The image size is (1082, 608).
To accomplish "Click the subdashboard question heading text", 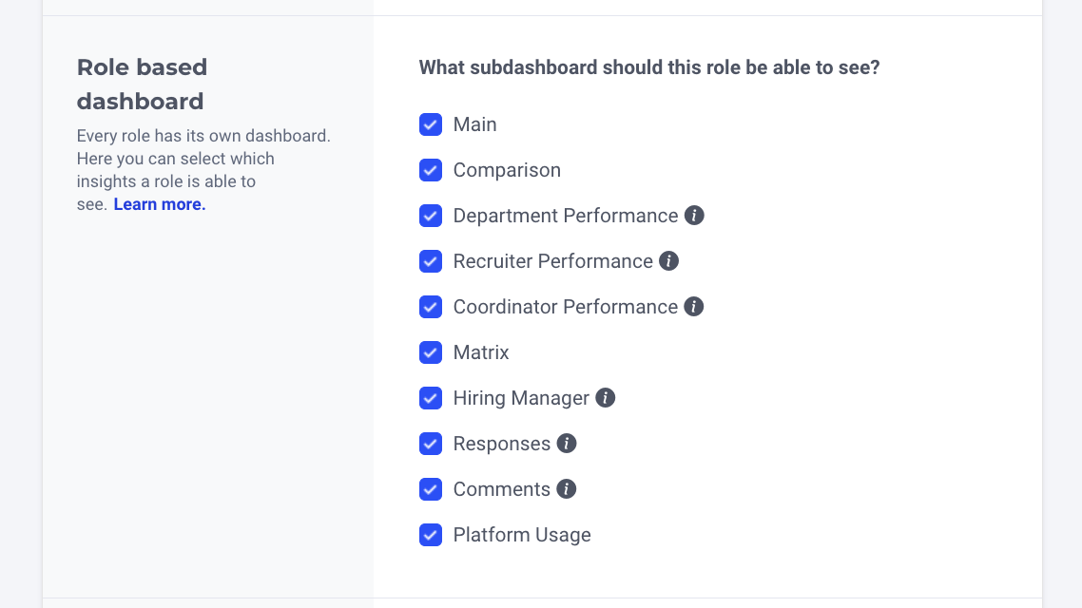I will pos(648,67).
